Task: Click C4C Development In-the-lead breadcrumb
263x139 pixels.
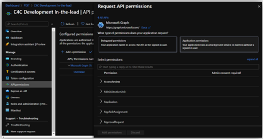Action: click(x=53, y=5)
